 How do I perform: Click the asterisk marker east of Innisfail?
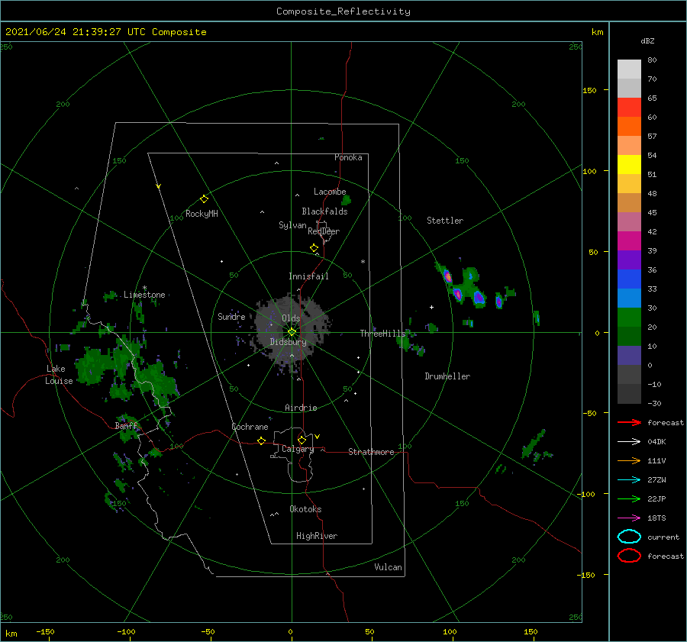(363, 262)
